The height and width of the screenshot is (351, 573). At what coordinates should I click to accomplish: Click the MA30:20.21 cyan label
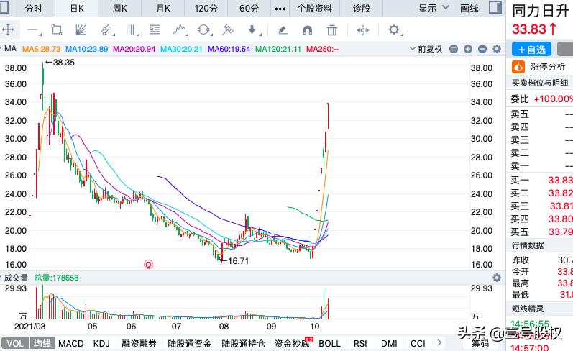pos(181,49)
